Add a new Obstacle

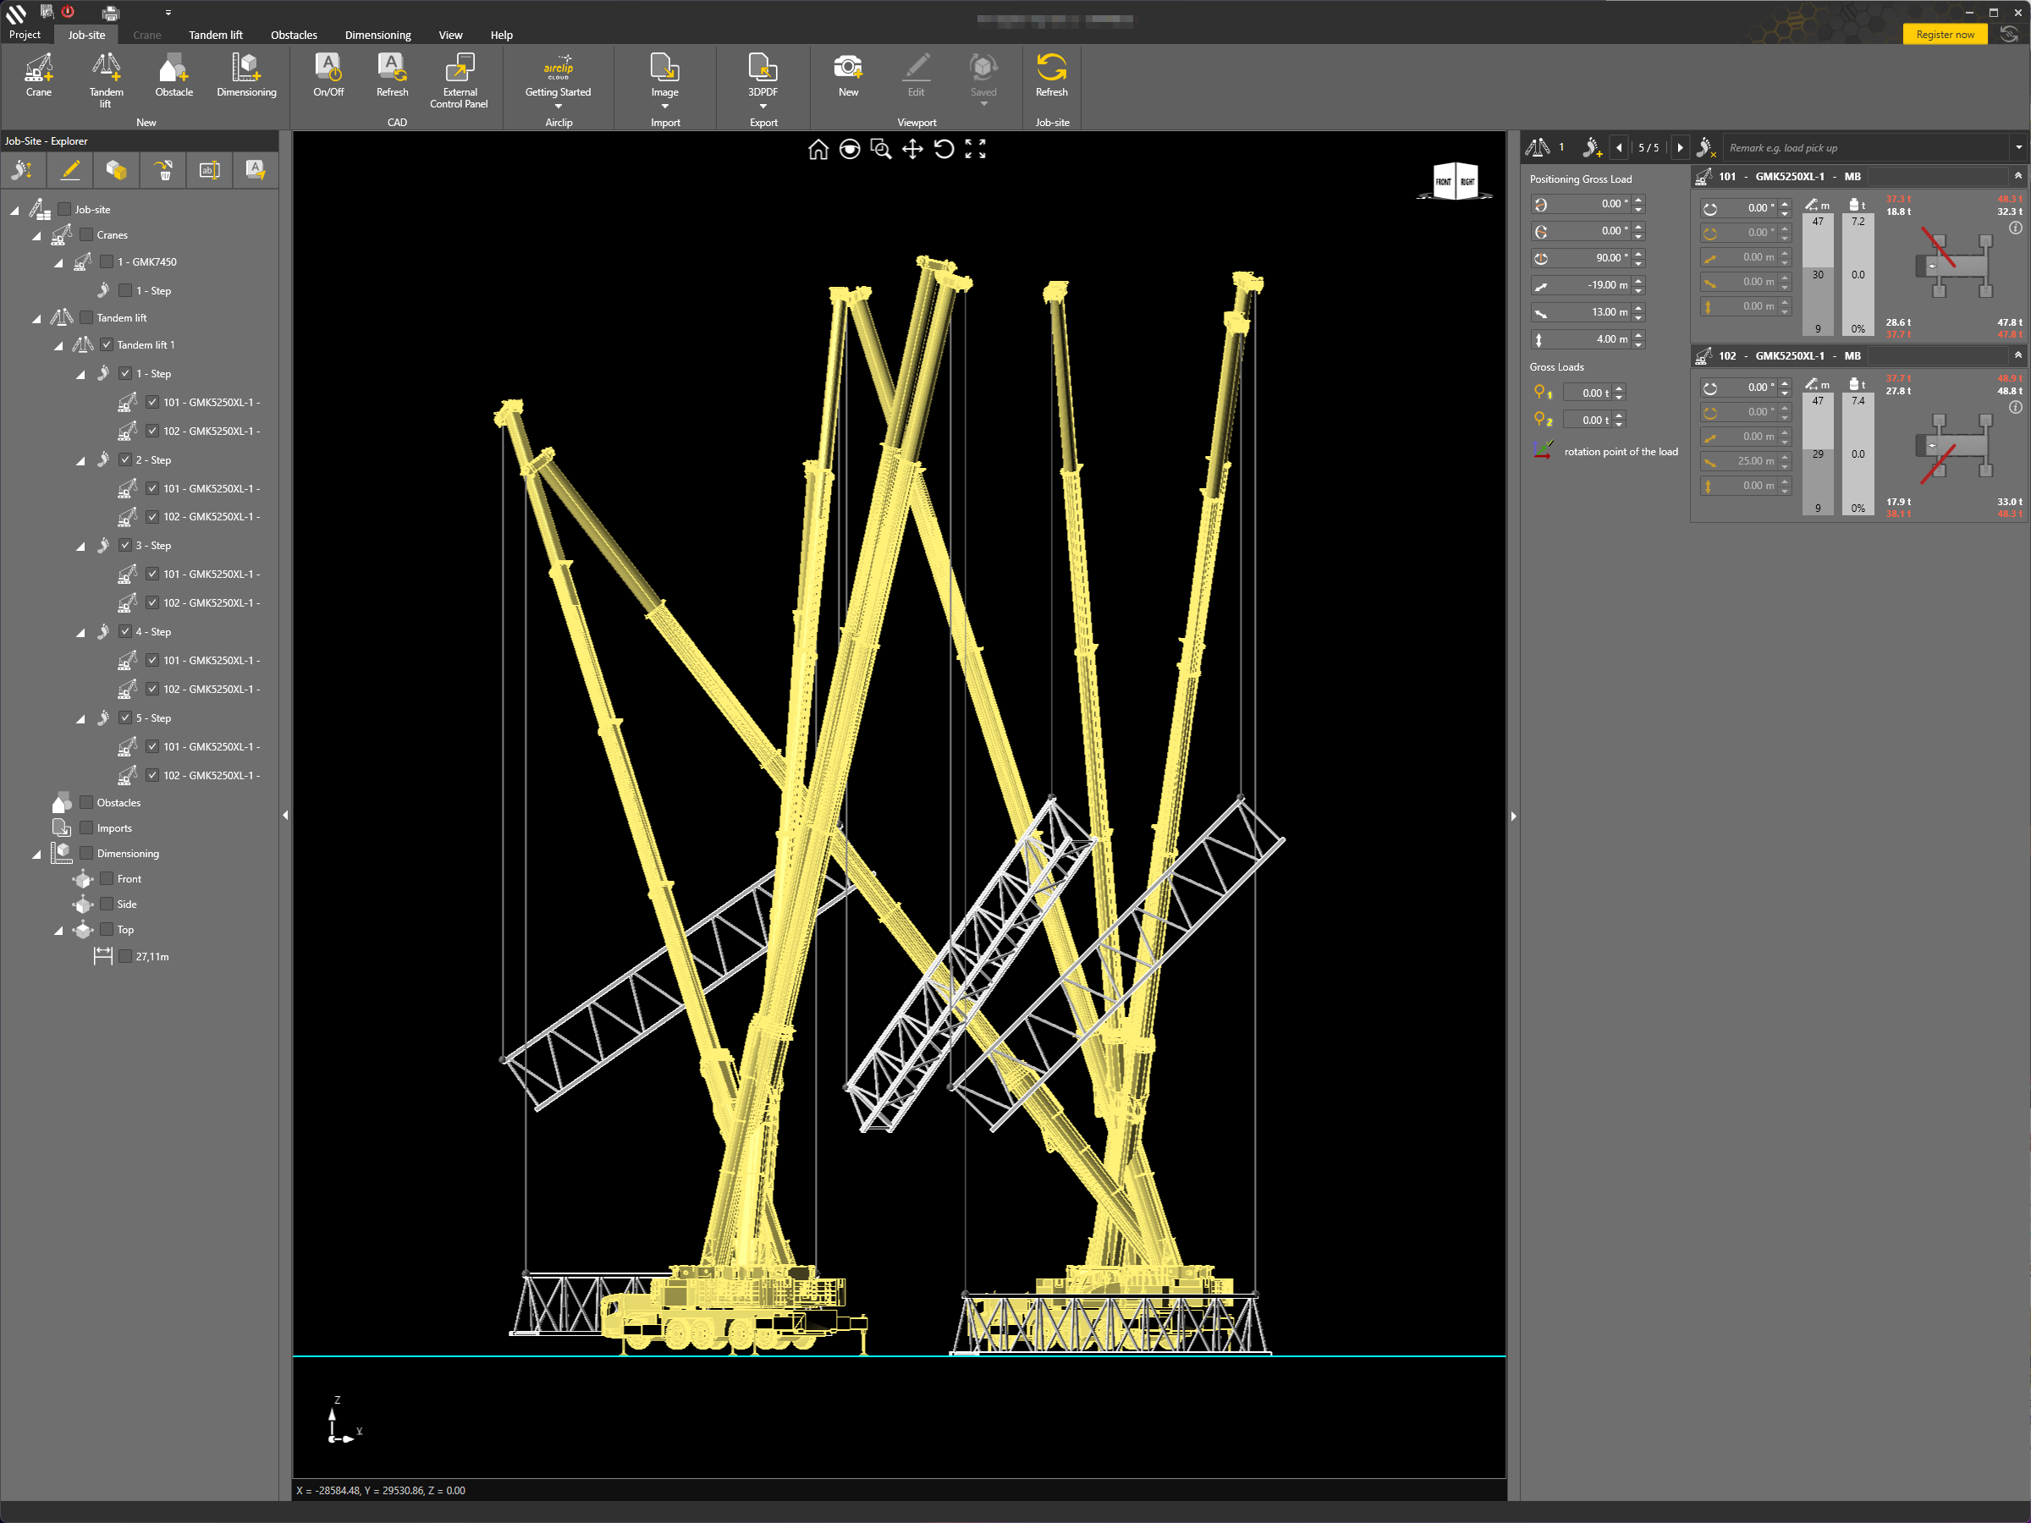173,69
